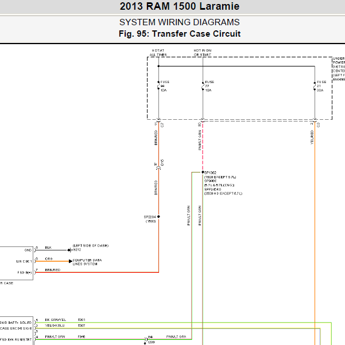Click the FSD IGN RUN/STRT pin label
Viewport: 345px width, 345px height.
coord(16,339)
